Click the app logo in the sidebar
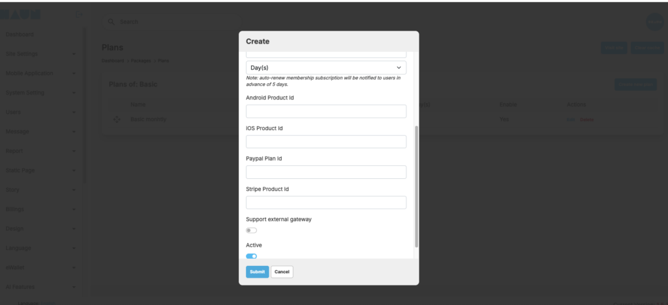The height and width of the screenshot is (305, 668). pos(21,14)
